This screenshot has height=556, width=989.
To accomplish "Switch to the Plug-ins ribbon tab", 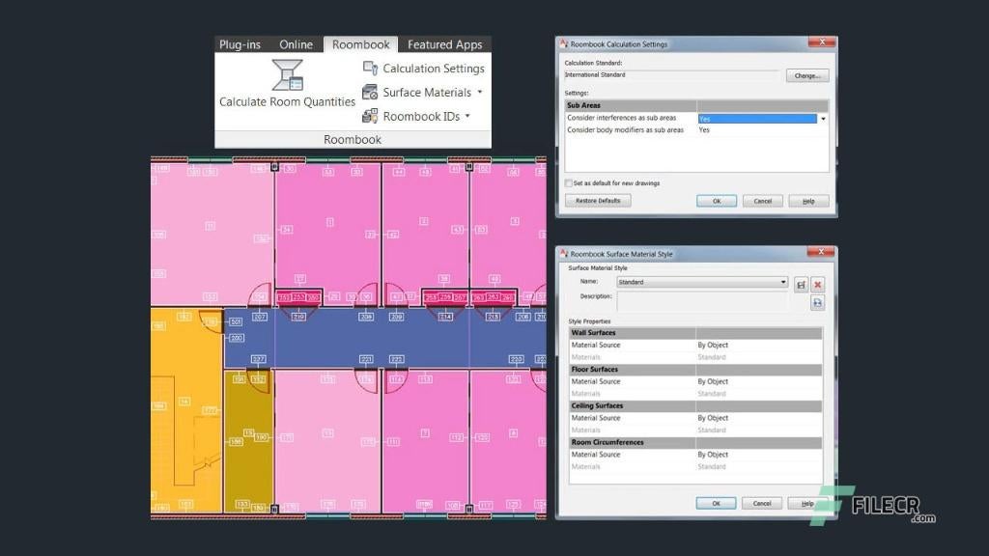I will 240,44.
